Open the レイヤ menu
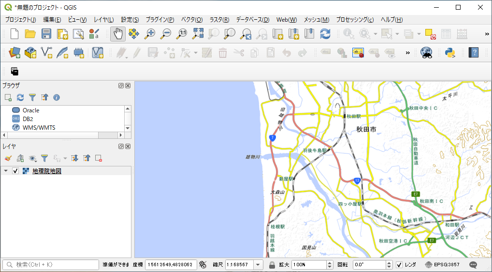 pos(104,20)
